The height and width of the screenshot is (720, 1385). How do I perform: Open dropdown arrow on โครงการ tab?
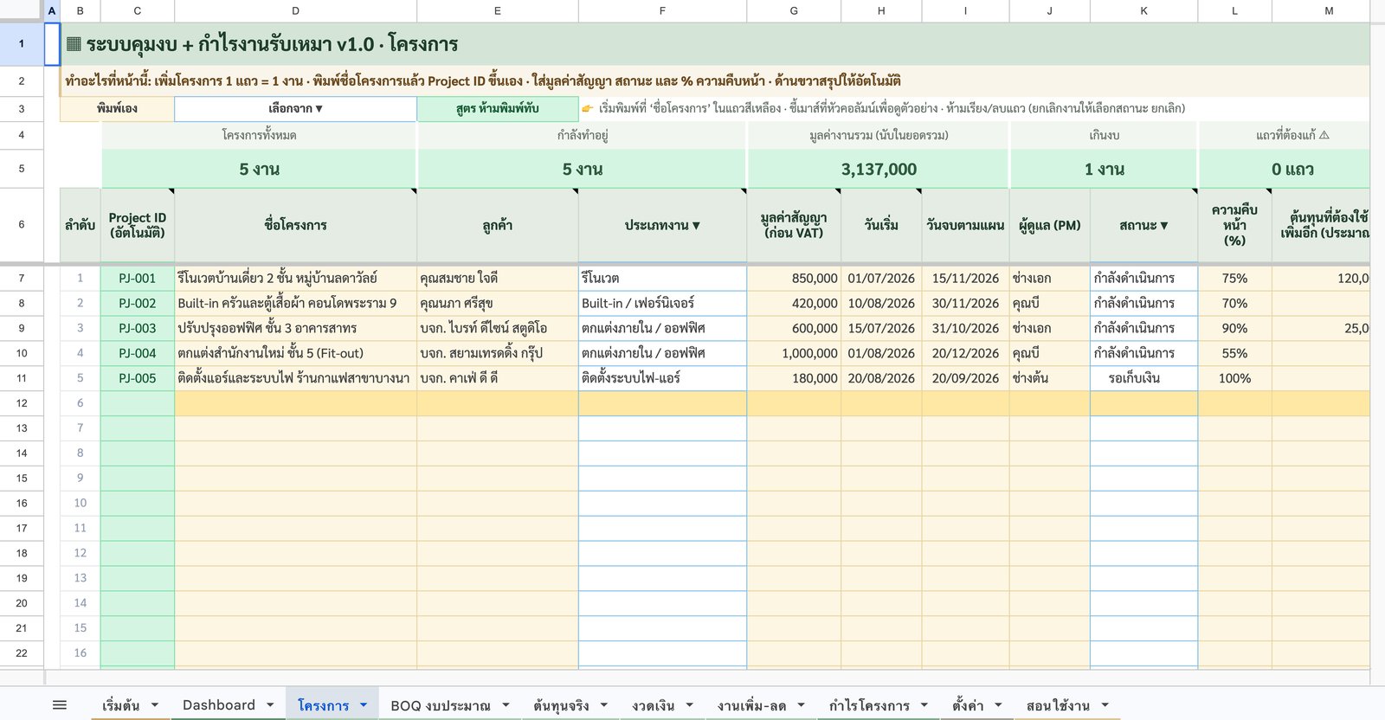(364, 705)
